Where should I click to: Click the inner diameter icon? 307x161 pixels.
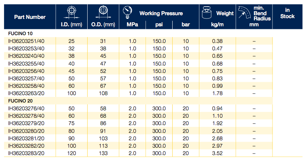[x=70, y=12]
